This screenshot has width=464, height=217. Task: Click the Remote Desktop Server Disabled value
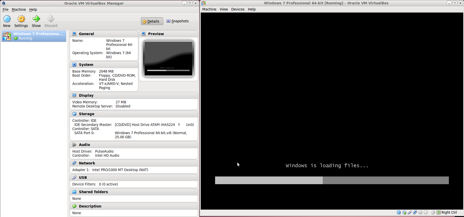(x=123, y=106)
